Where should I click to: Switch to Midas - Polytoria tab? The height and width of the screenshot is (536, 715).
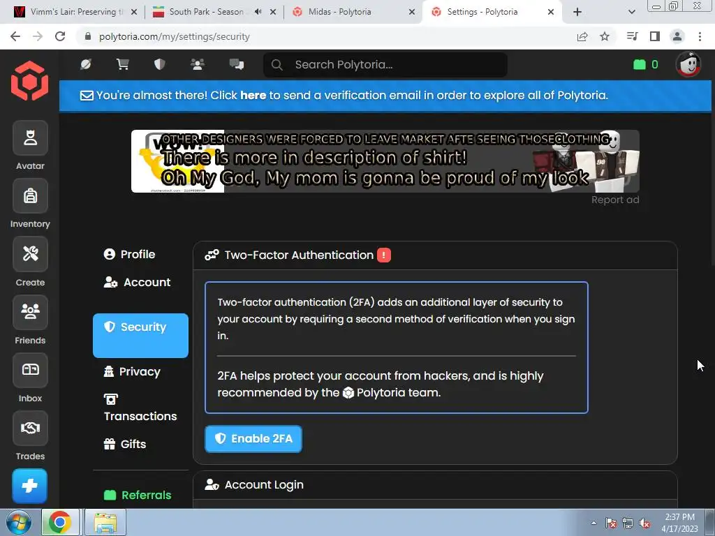pyautogui.click(x=353, y=12)
